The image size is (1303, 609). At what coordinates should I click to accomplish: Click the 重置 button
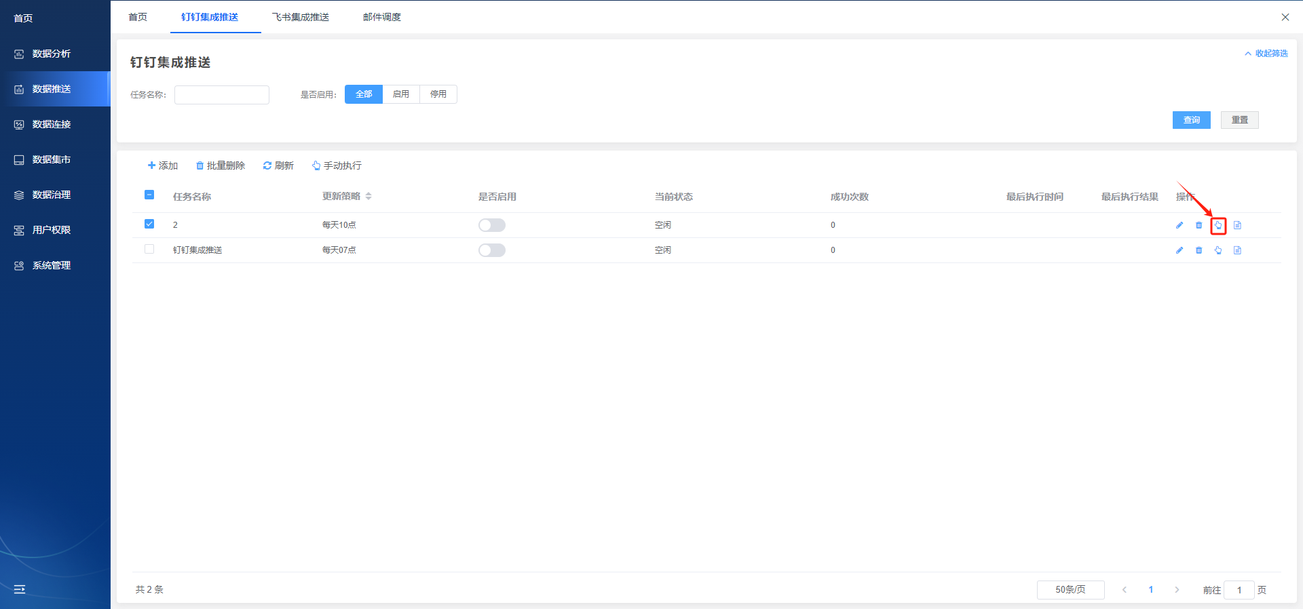point(1240,120)
